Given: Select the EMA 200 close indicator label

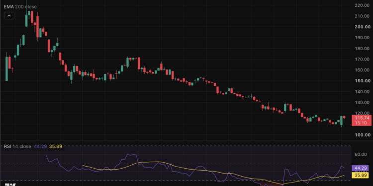Looking at the screenshot, I should click(x=20, y=7).
